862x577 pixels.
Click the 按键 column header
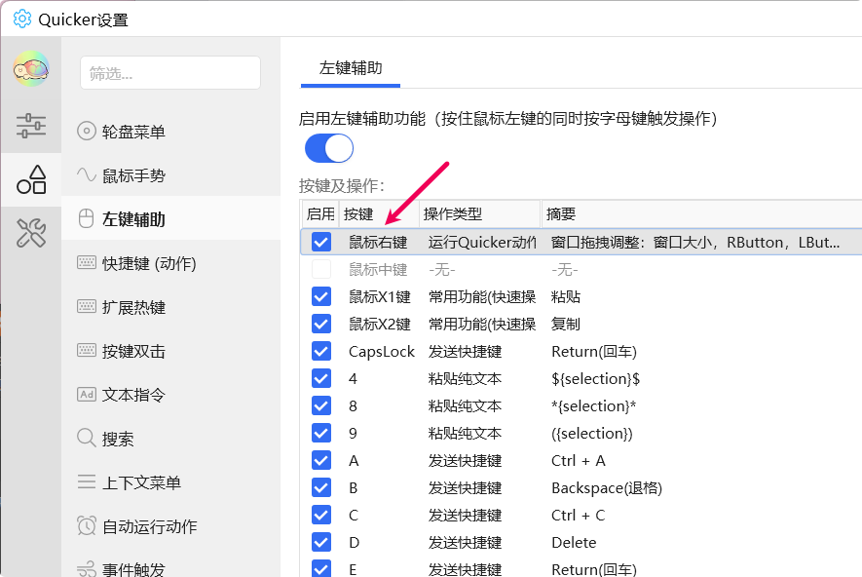pyautogui.click(x=379, y=214)
